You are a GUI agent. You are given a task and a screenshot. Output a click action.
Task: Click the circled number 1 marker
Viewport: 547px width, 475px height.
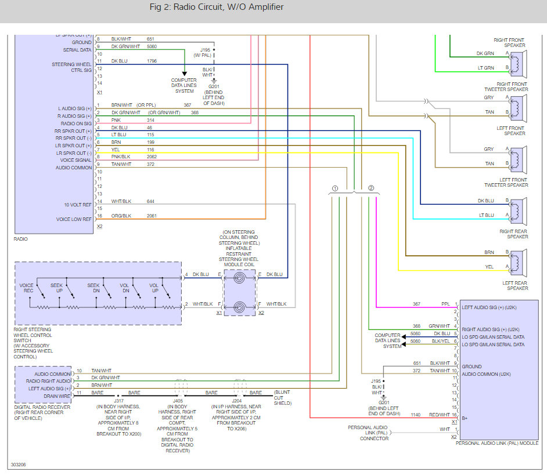click(x=335, y=188)
